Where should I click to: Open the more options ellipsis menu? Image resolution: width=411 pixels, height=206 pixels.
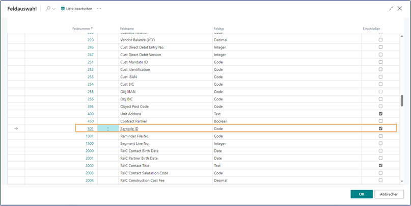[x=99, y=9]
